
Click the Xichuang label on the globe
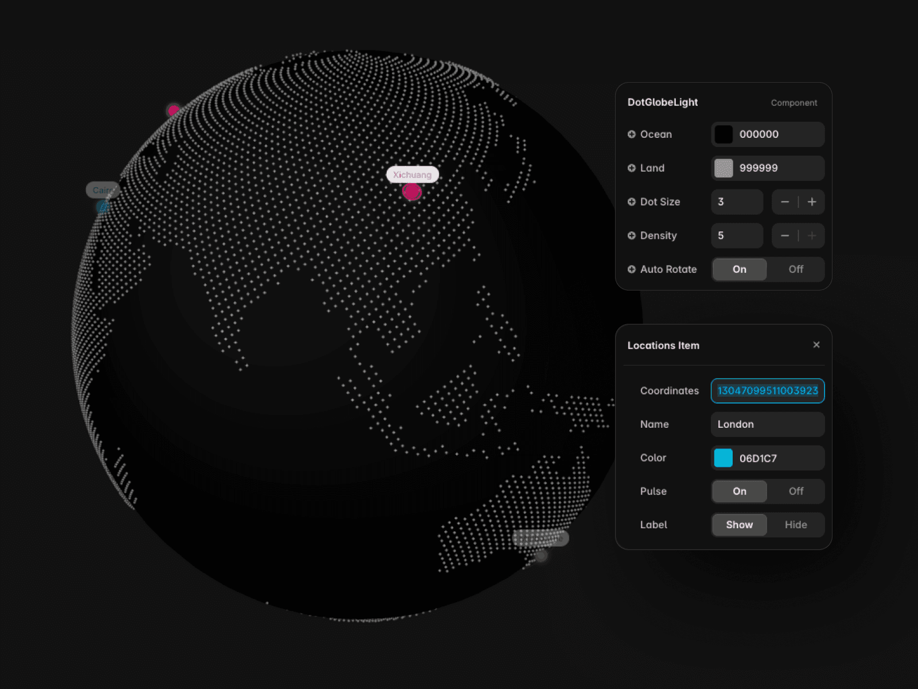tap(412, 175)
